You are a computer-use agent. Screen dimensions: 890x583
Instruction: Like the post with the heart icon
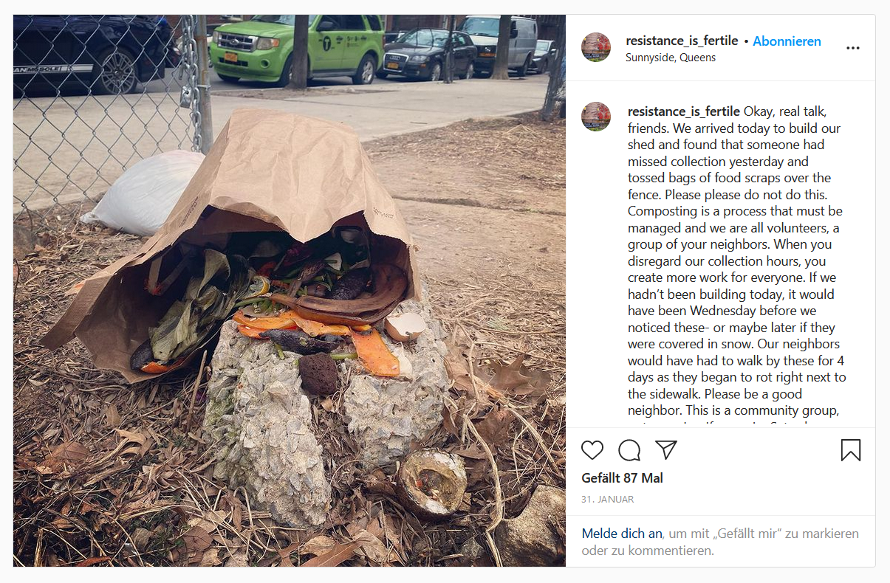[592, 450]
